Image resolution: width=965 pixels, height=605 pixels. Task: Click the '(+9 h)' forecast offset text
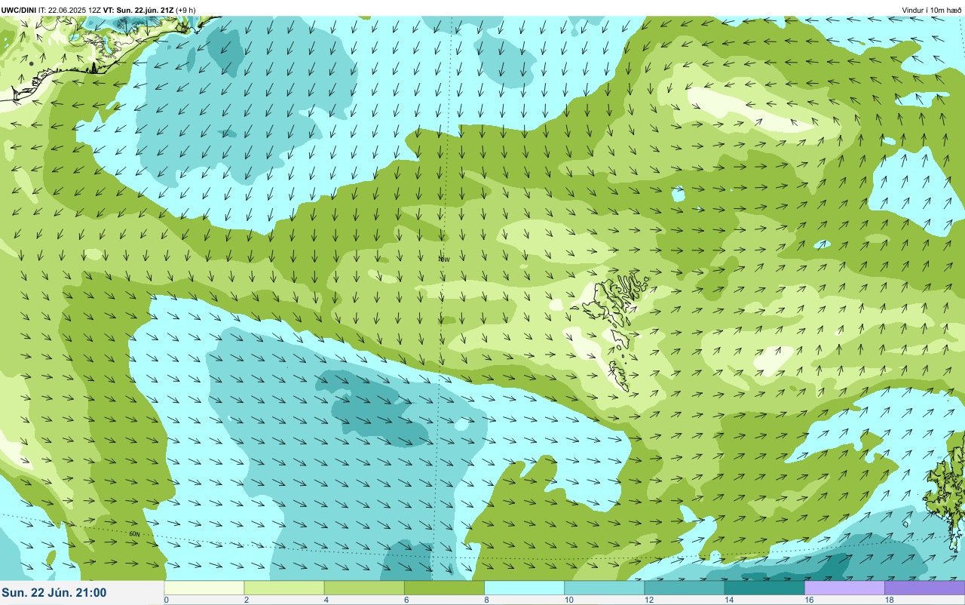[184, 10]
